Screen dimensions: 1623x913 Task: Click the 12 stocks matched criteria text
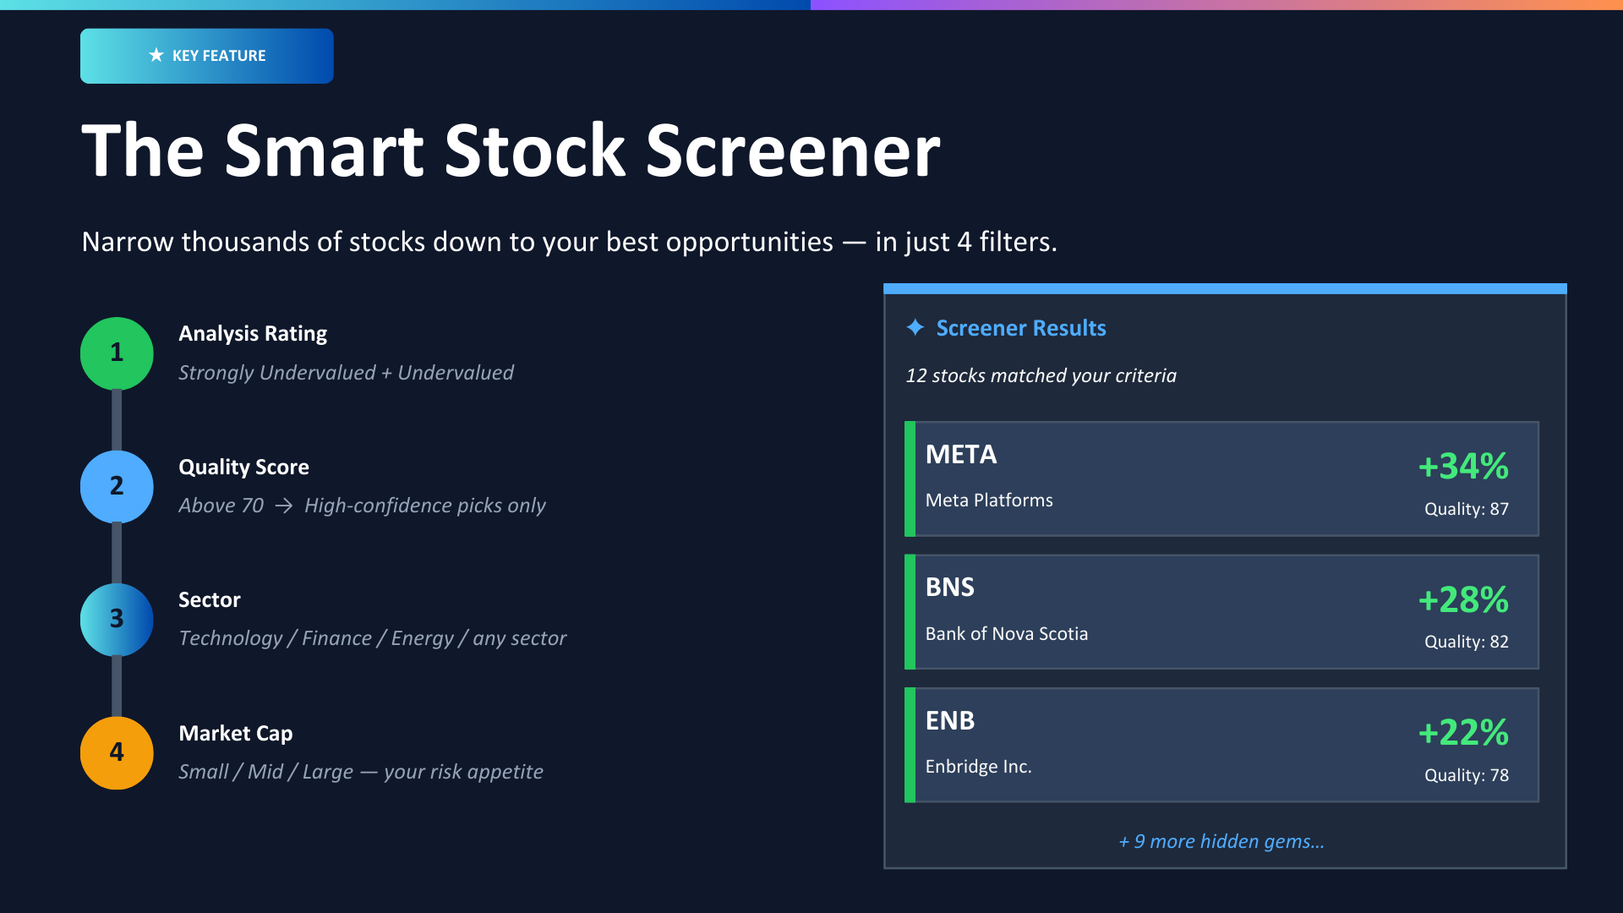[1040, 375]
